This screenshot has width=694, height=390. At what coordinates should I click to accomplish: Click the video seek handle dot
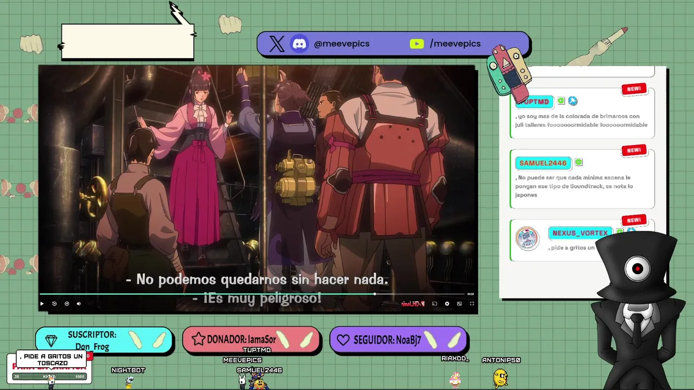click(x=375, y=294)
